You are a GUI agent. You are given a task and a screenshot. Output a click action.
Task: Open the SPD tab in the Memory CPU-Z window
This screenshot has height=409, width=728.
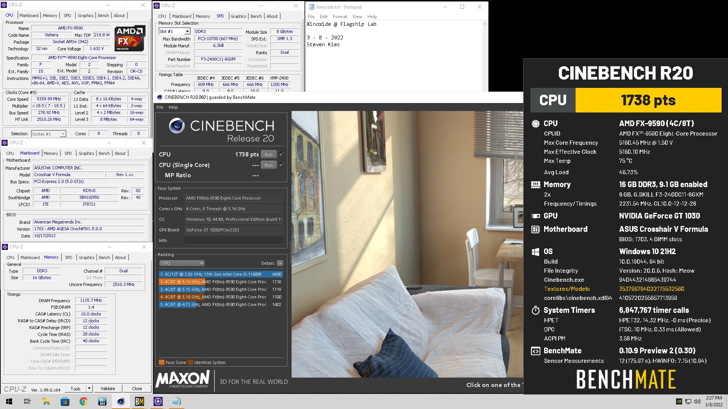coord(68,258)
